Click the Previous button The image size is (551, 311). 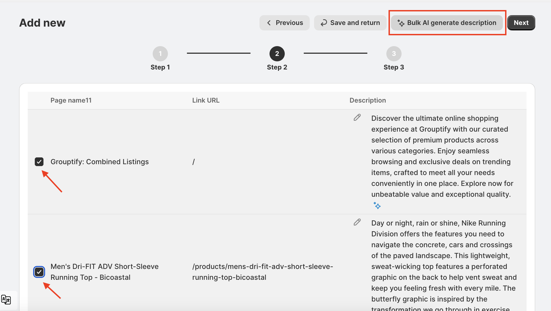pos(284,23)
